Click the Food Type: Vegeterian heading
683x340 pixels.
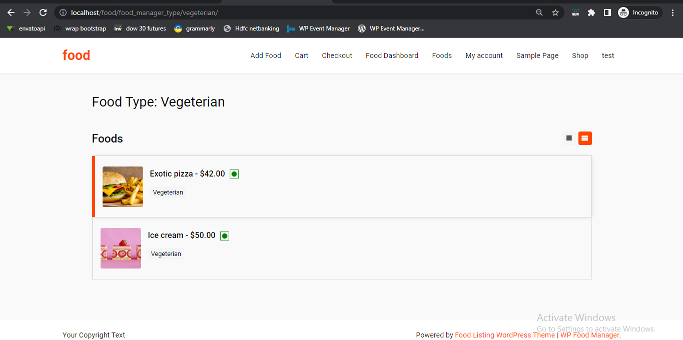tap(159, 102)
